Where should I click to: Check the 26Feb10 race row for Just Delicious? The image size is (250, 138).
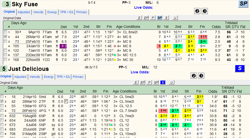pyautogui.click(x=2, y=110)
